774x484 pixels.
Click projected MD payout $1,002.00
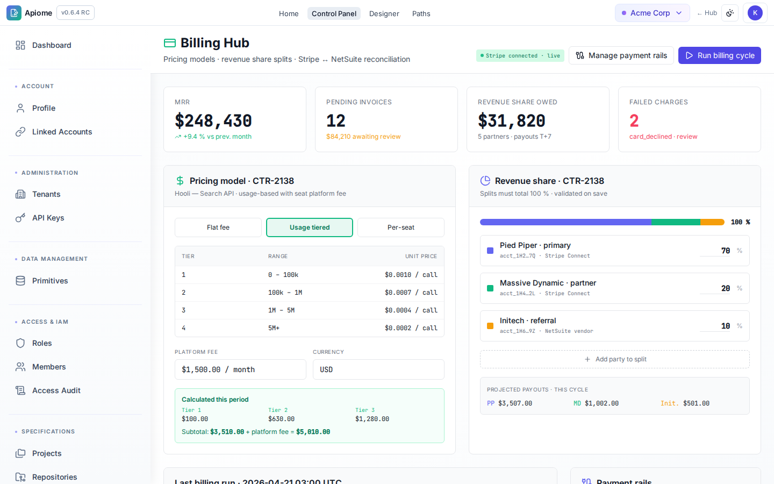click(602, 403)
